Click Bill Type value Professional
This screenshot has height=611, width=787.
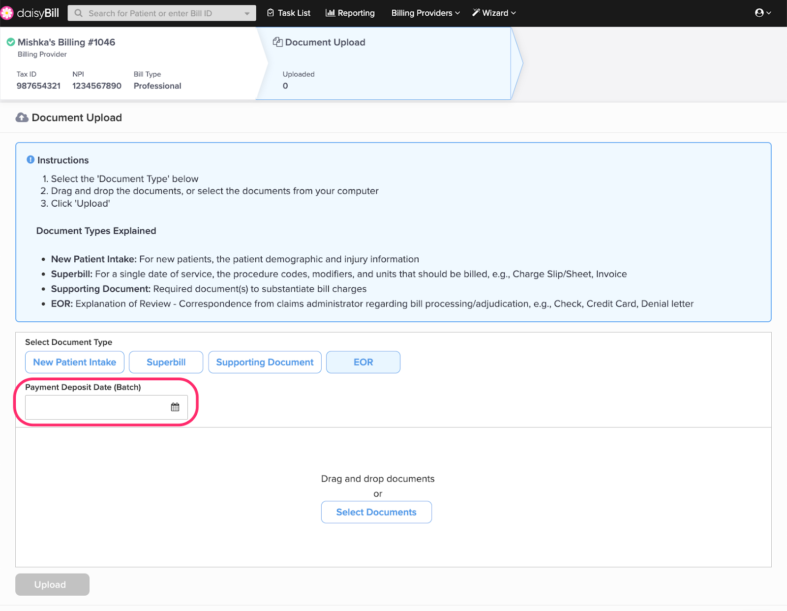click(x=157, y=86)
